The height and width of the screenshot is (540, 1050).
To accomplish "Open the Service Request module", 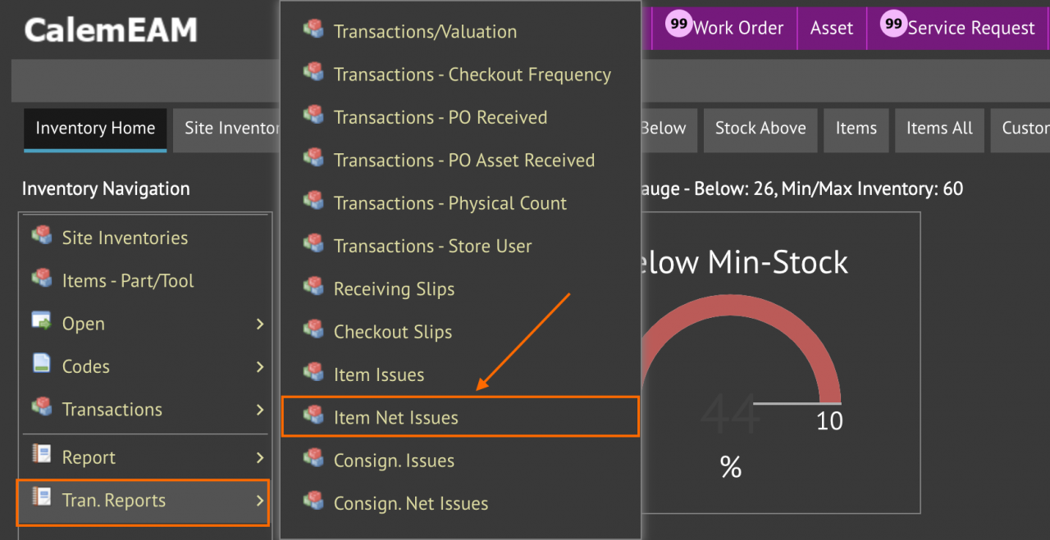I will 958,28.
